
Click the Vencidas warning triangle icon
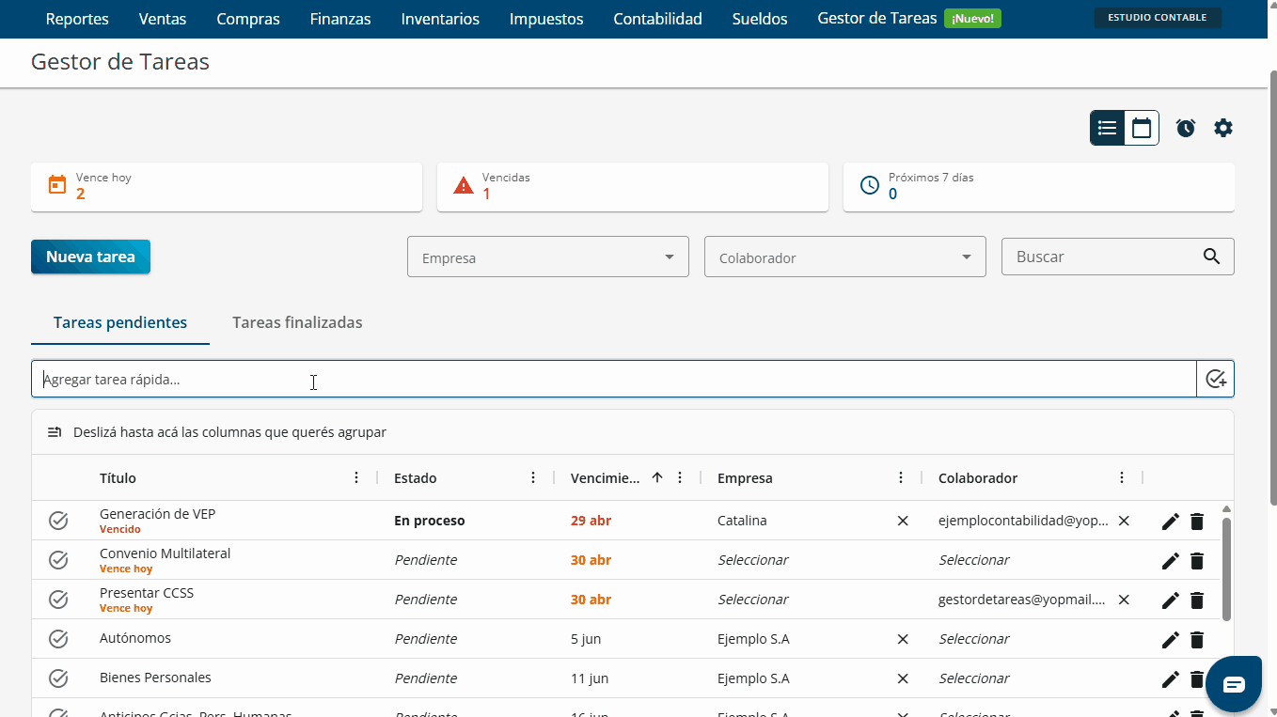point(464,185)
